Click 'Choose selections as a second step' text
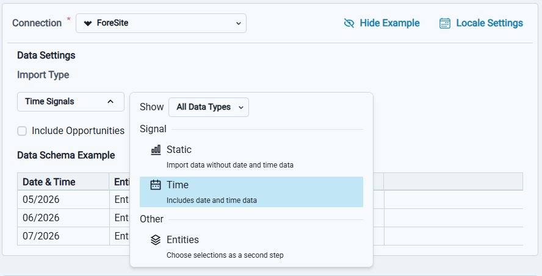This screenshot has height=276, width=542. [x=225, y=255]
